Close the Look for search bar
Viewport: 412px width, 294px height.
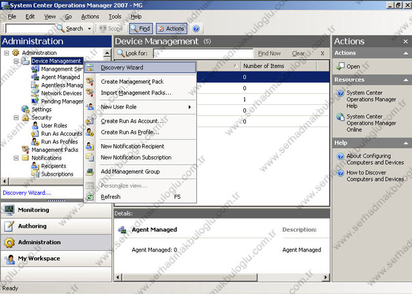pyautogui.click(x=323, y=53)
